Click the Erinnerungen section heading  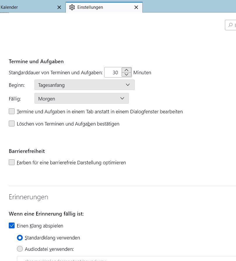[29, 197]
